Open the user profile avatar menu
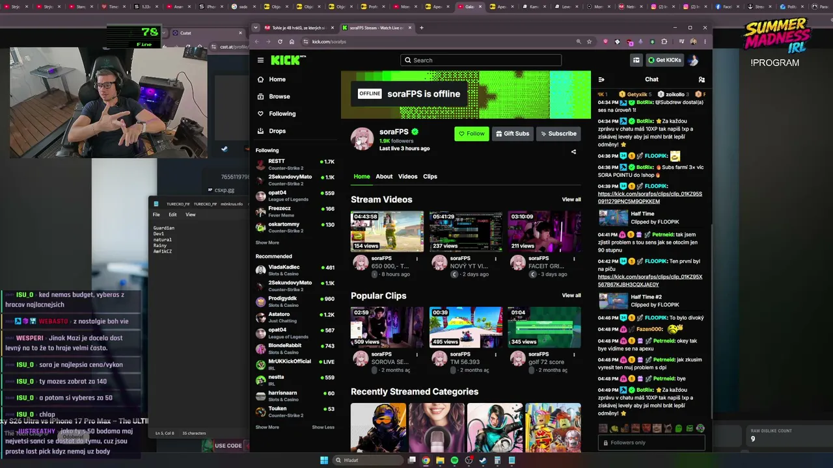This screenshot has width=833, height=468. (693, 60)
